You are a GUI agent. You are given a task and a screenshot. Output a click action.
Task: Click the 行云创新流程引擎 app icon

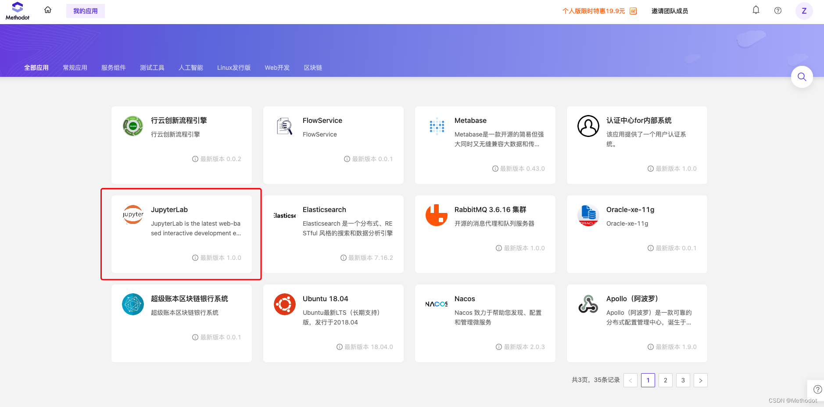pyautogui.click(x=133, y=126)
